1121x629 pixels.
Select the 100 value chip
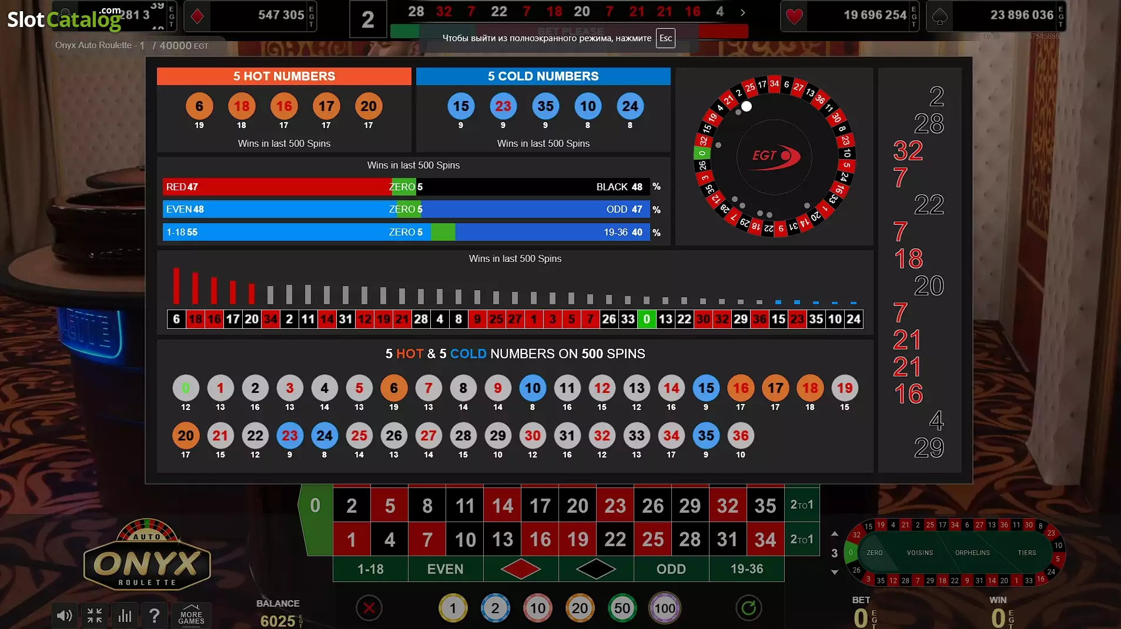point(664,608)
